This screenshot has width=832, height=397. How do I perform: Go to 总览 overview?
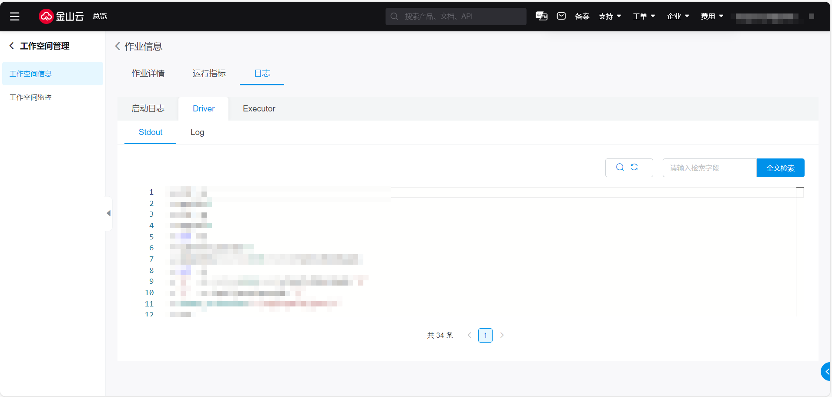(100, 16)
